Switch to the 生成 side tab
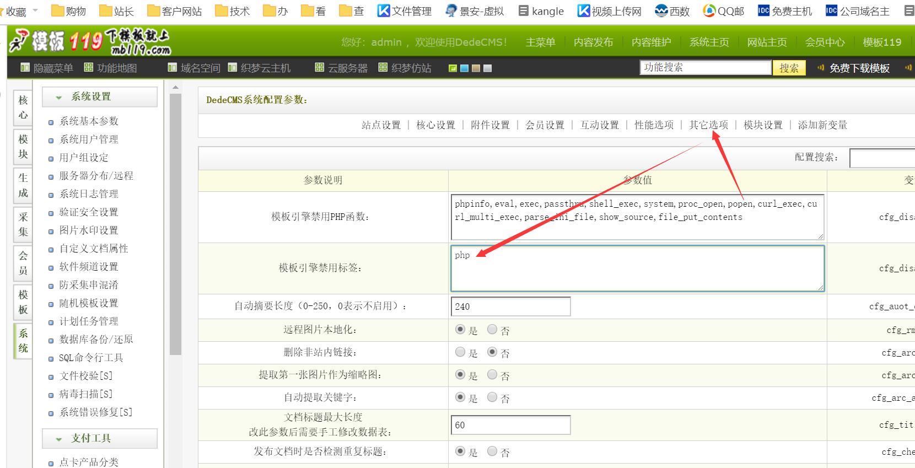 pos(23,185)
